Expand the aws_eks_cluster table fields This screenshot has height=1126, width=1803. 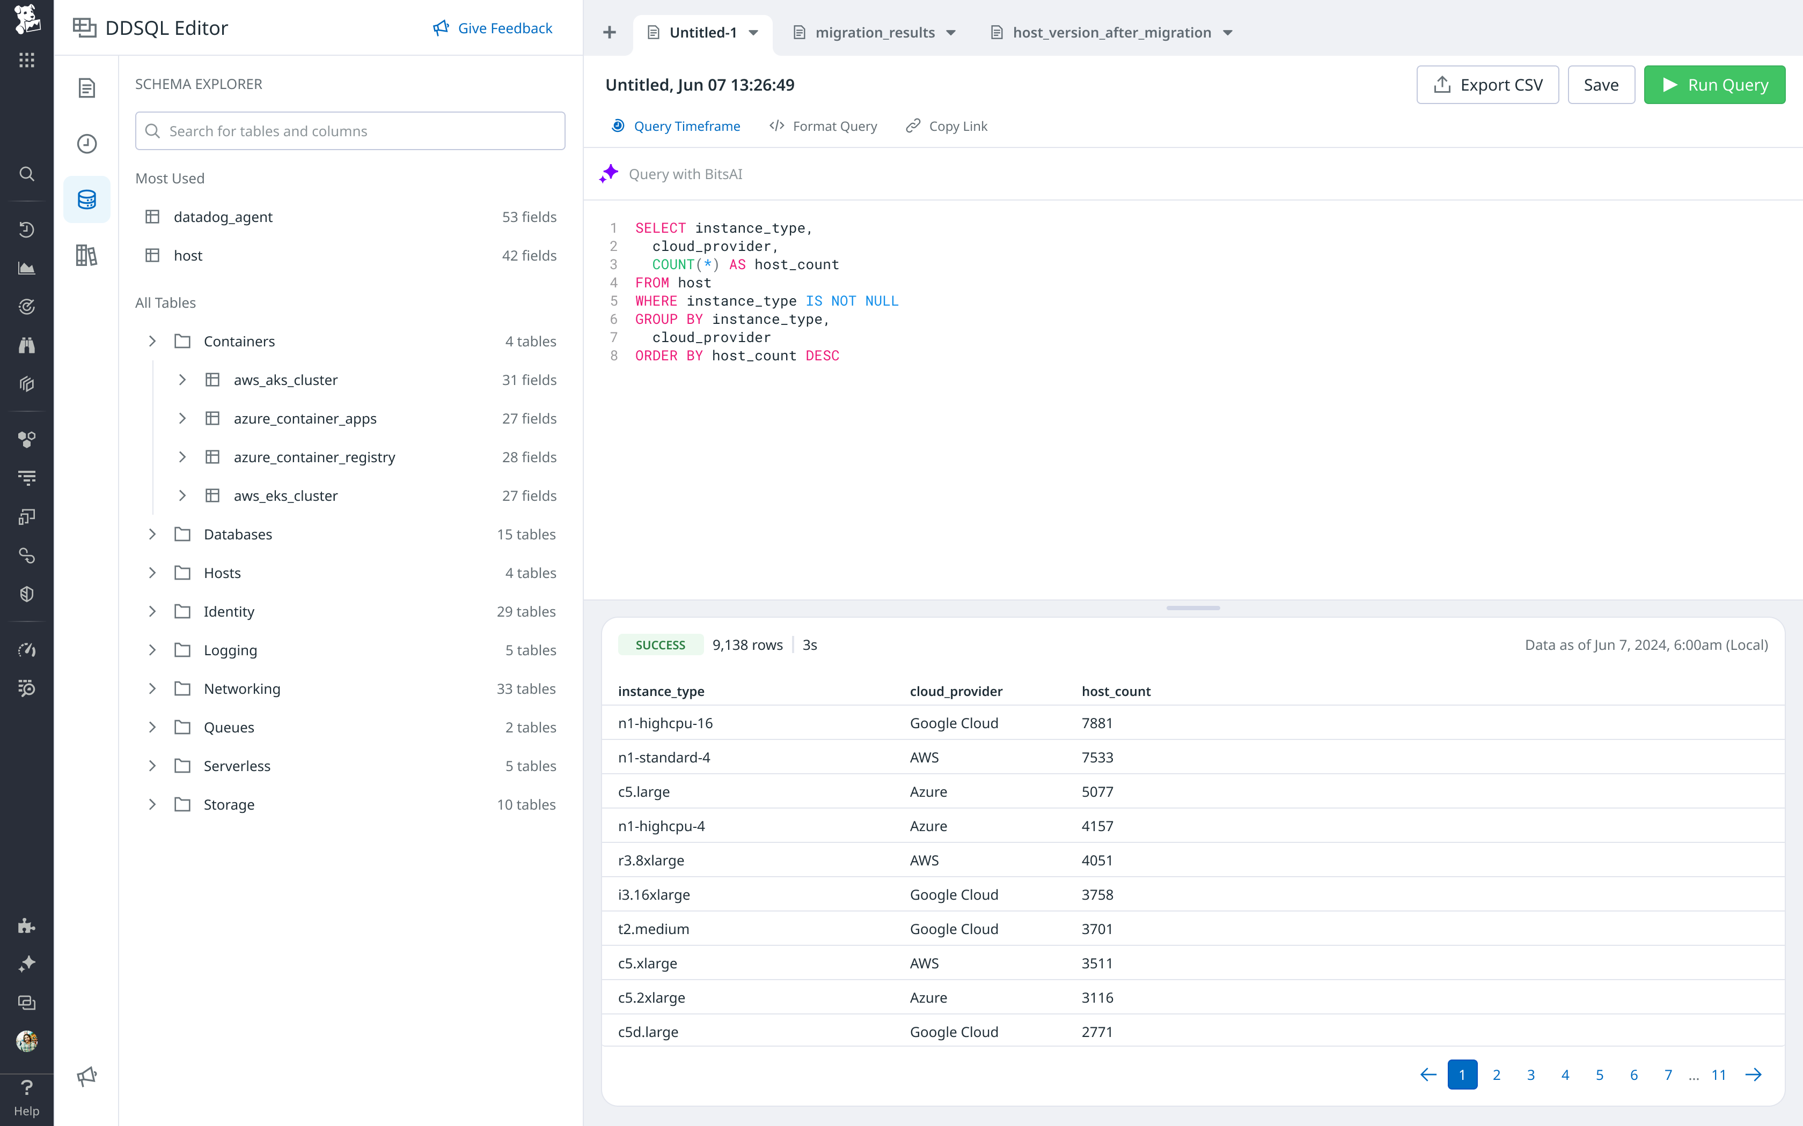point(184,495)
